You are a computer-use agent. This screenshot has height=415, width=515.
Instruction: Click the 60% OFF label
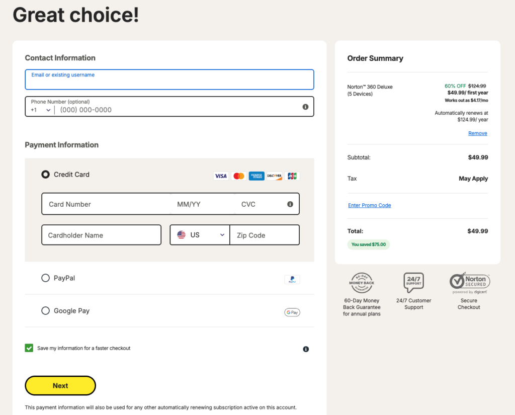point(455,86)
